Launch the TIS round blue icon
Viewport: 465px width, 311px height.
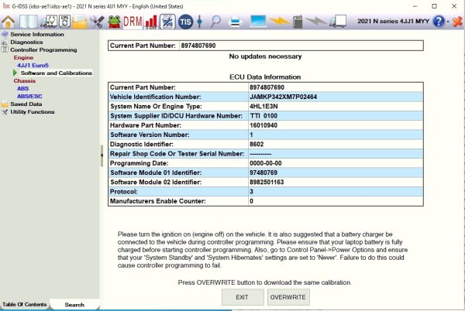tap(185, 22)
